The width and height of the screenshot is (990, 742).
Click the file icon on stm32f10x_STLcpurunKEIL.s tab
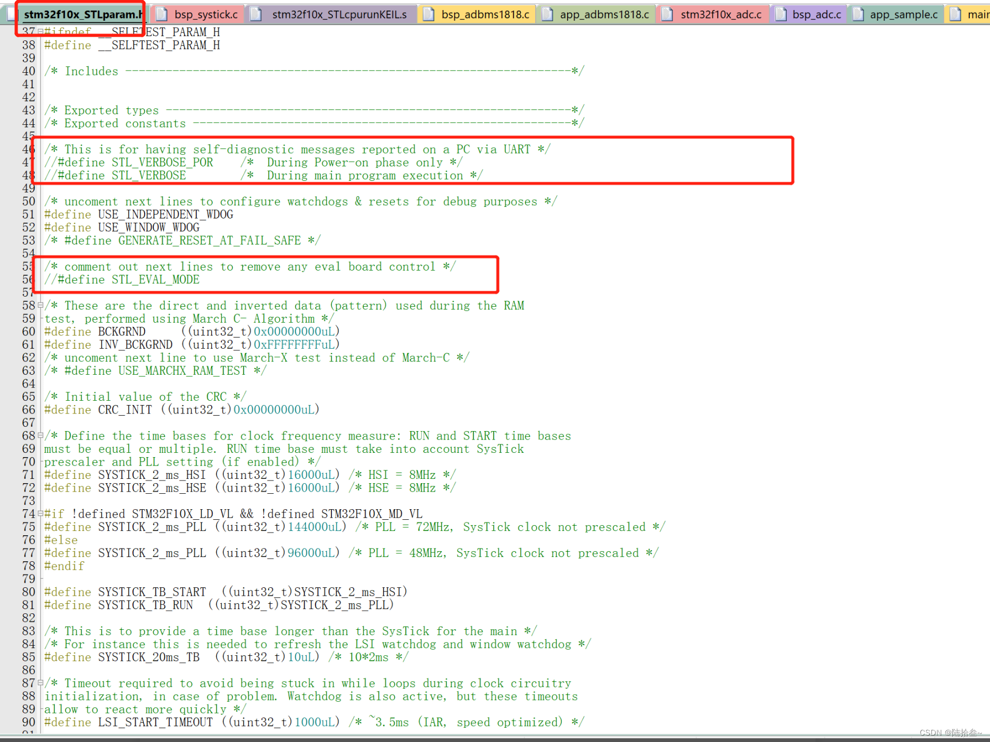[x=257, y=14]
